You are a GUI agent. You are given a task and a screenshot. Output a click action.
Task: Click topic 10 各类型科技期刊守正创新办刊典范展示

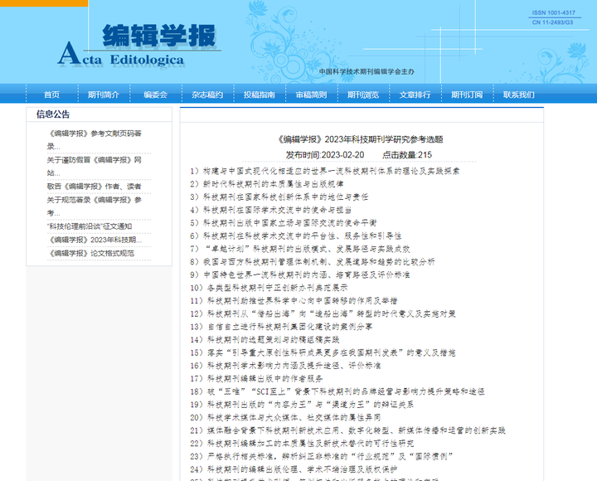[x=269, y=288]
